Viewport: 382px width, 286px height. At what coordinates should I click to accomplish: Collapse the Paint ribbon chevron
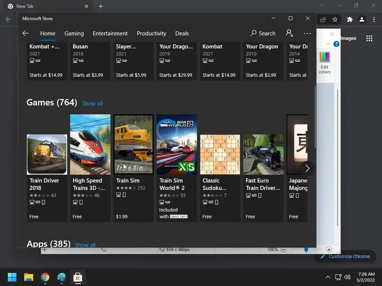click(328, 44)
